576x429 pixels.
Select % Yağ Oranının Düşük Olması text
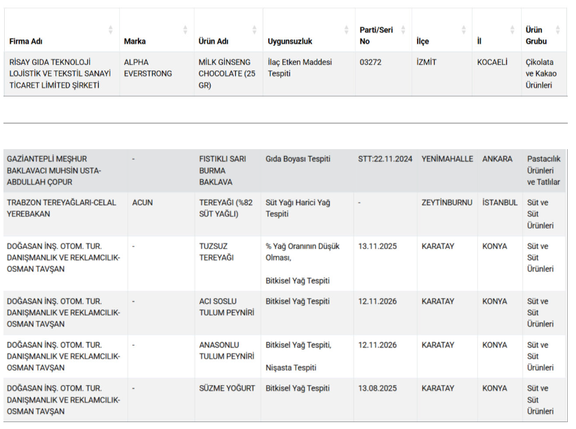302,252
